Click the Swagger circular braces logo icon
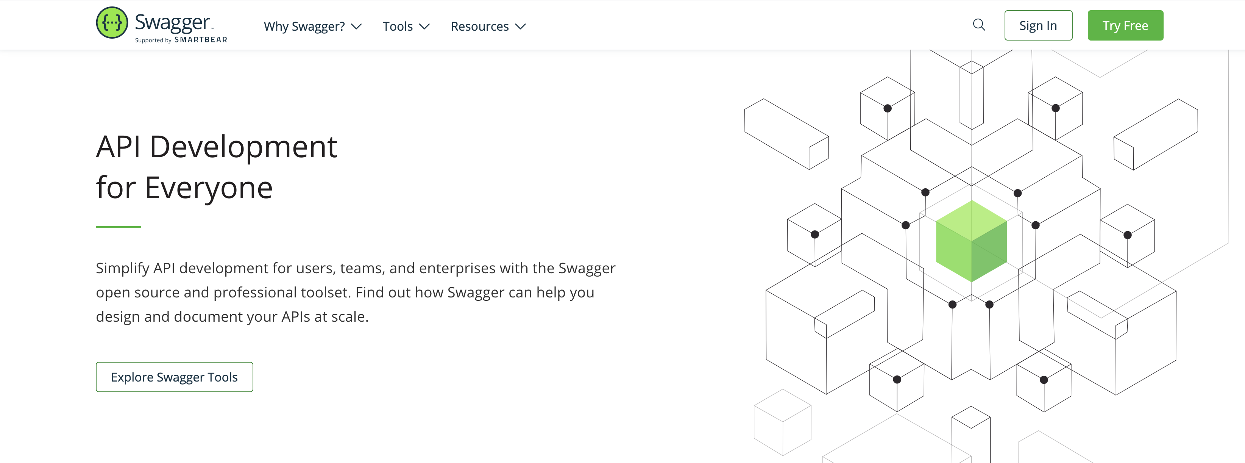The width and height of the screenshot is (1245, 463). click(x=112, y=23)
